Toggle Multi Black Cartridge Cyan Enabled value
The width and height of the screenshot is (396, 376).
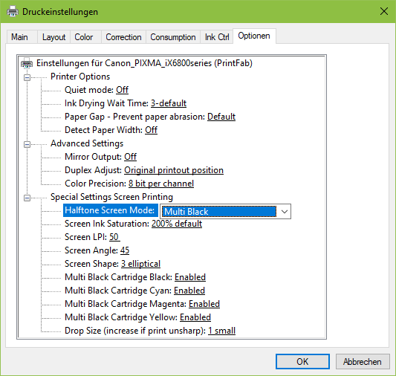coord(189,291)
